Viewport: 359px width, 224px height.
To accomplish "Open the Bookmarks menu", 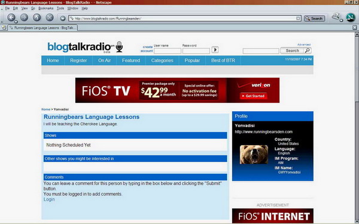I will coord(46,8).
